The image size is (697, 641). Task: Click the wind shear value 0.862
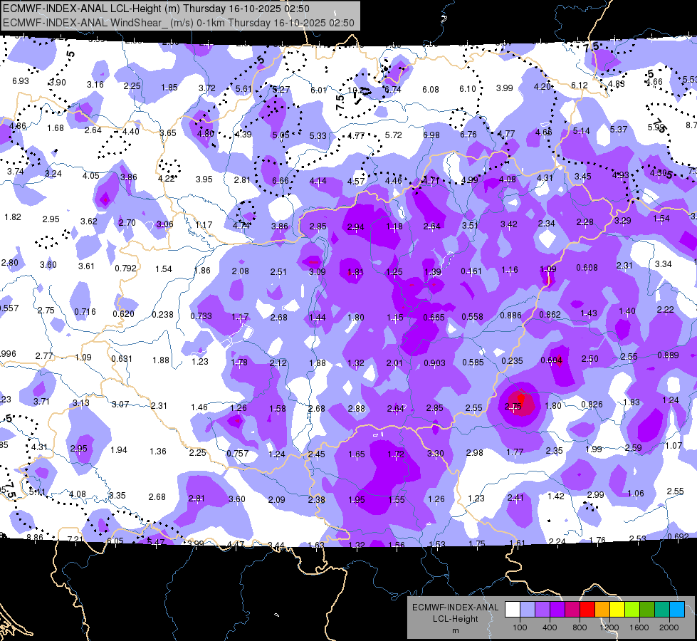[550, 315]
